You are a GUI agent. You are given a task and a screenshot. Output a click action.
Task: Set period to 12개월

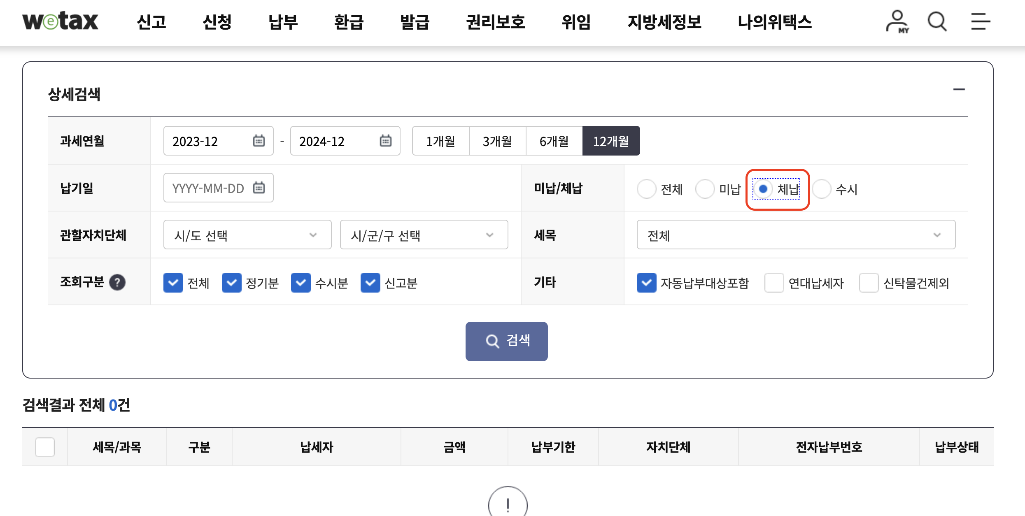[x=611, y=141]
